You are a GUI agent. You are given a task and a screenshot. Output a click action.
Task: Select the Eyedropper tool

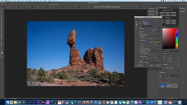[x=1, y=20]
